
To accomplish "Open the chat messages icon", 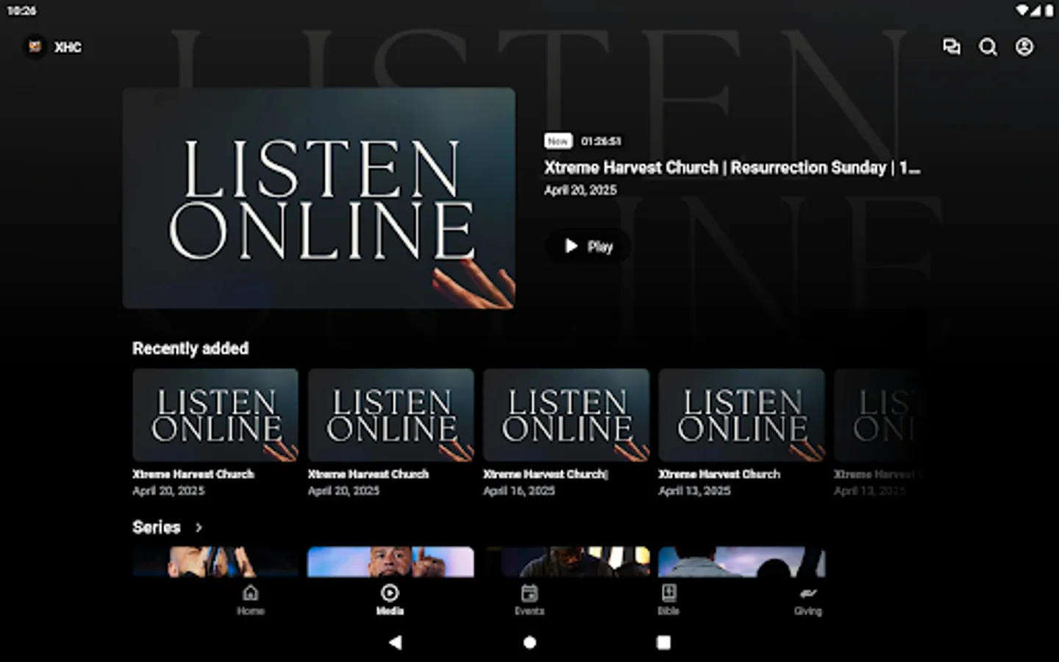I will pyautogui.click(x=952, y=47).
